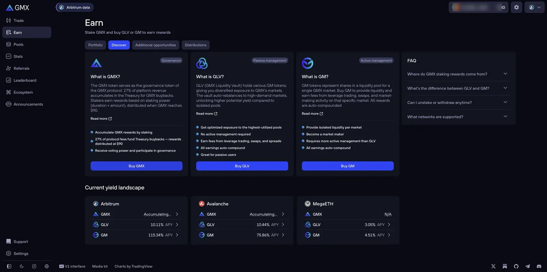Open the Discord link icon

click(539, 266)
